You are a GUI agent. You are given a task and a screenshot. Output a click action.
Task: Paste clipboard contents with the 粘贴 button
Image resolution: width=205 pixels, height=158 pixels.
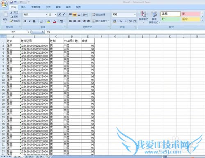point(5,17)
